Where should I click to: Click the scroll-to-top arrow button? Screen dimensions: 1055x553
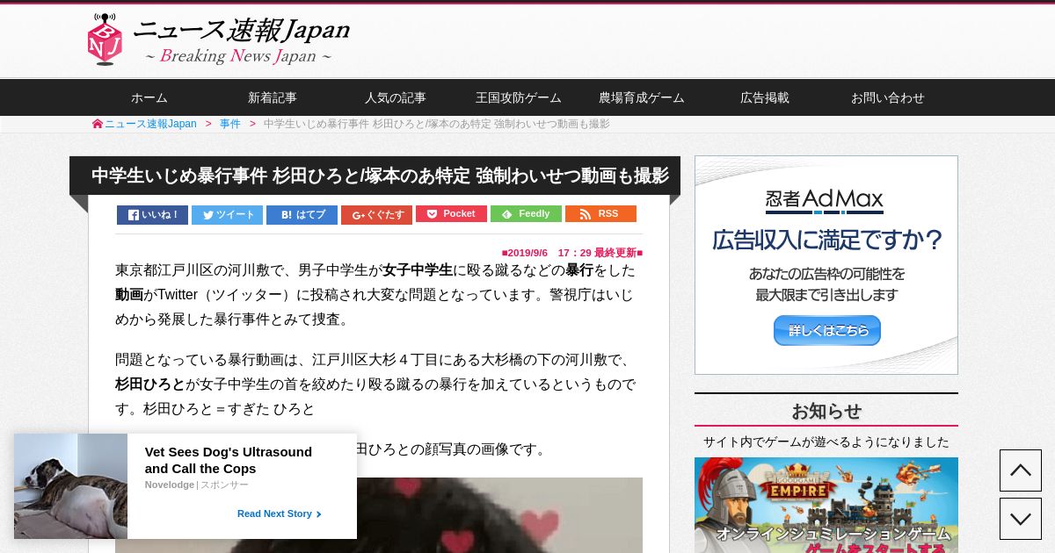tap(1021, 470)
